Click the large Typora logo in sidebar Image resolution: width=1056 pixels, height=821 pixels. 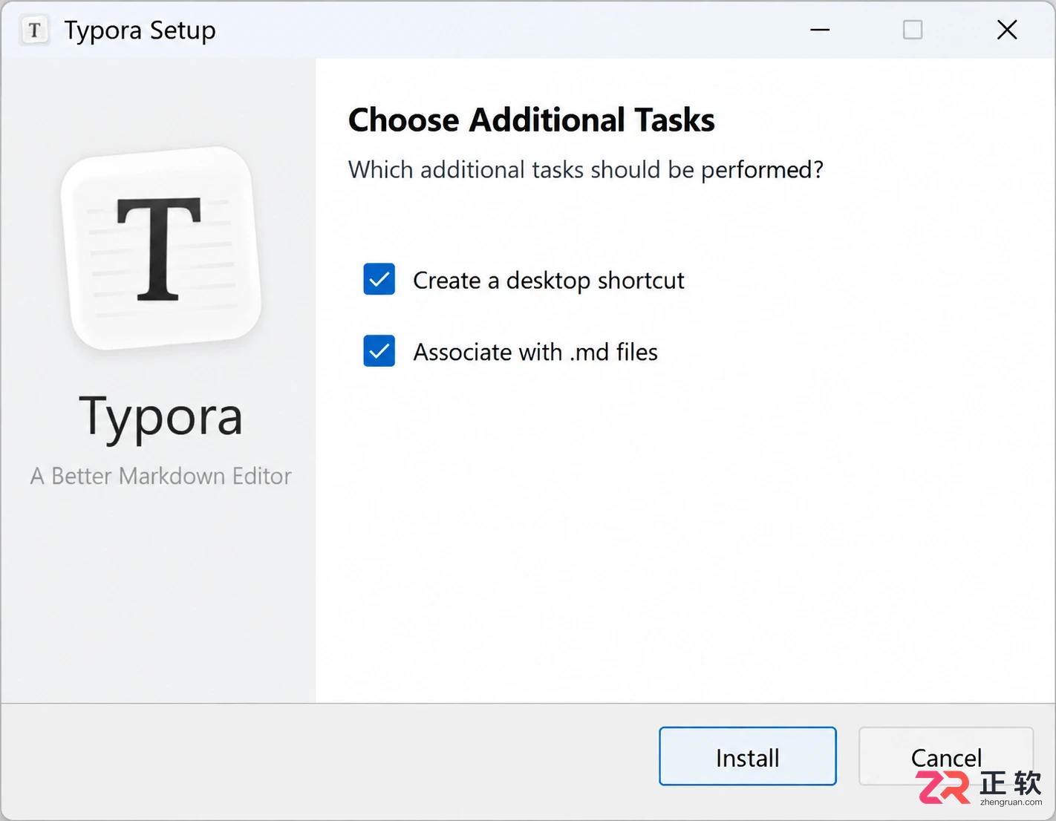pos(161,248)
